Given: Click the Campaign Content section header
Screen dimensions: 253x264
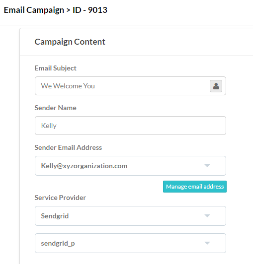Looking at the screenshot, I should point(70,42).
